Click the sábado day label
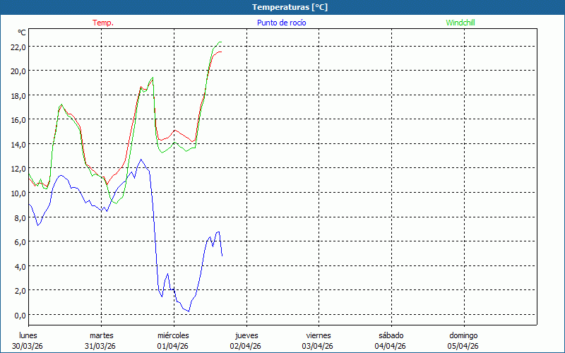Screen dimensions: 565x353 point(391,335)
